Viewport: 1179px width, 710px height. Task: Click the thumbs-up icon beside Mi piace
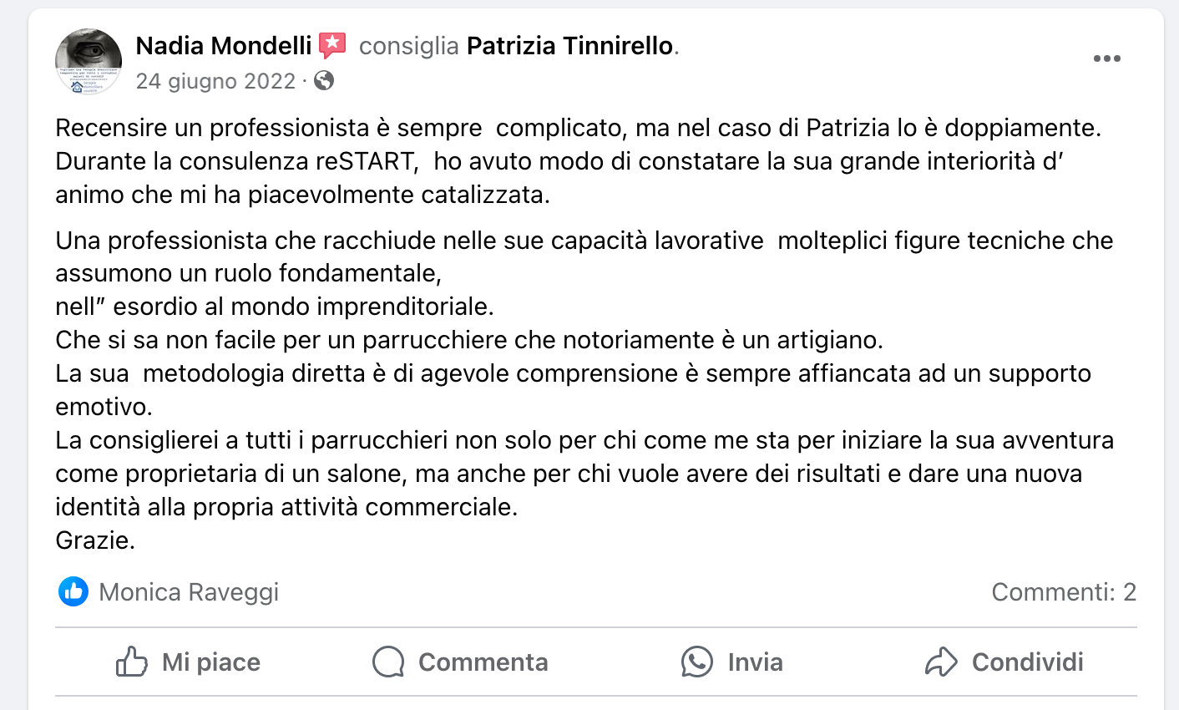point(132,662)
